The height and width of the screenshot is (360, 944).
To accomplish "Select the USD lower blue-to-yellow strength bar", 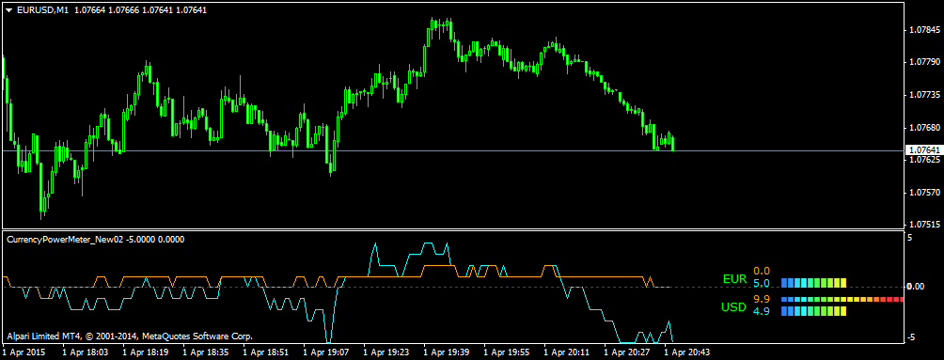I will [813, 311].
